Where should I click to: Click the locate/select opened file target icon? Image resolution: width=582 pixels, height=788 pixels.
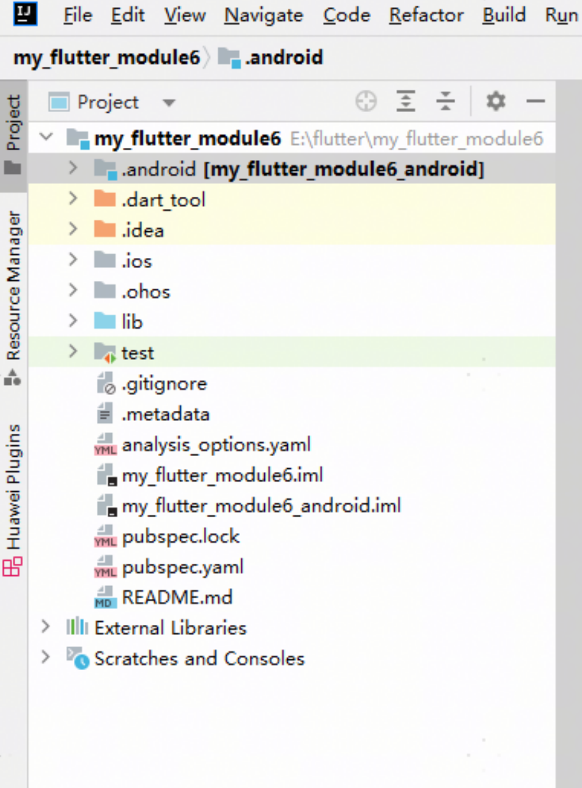tap(366, 101)
